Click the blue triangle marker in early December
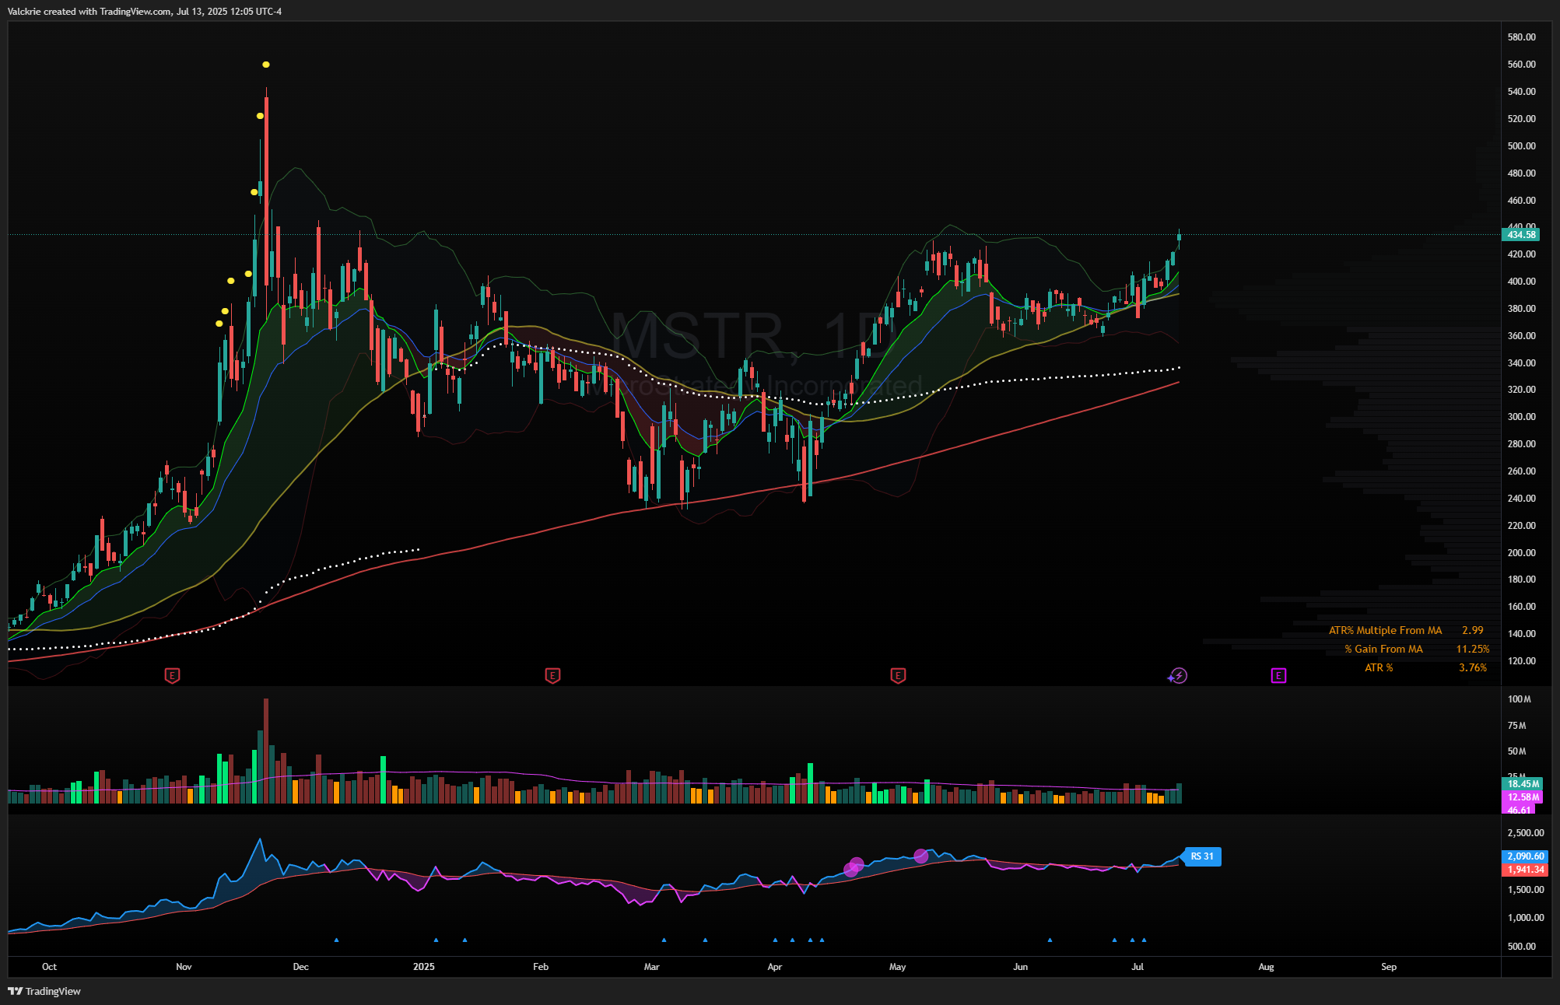 [x=336, y=940]
